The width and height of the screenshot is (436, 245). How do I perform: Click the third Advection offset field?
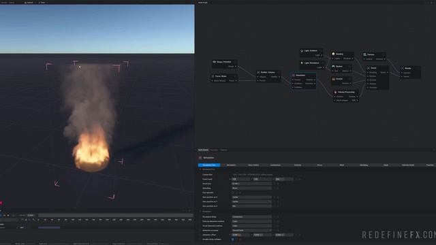[x=284, y=235]
